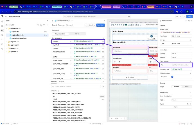Remove the EMAIL key value pair
Screen dimensions: 194x125
click(103, 57)
